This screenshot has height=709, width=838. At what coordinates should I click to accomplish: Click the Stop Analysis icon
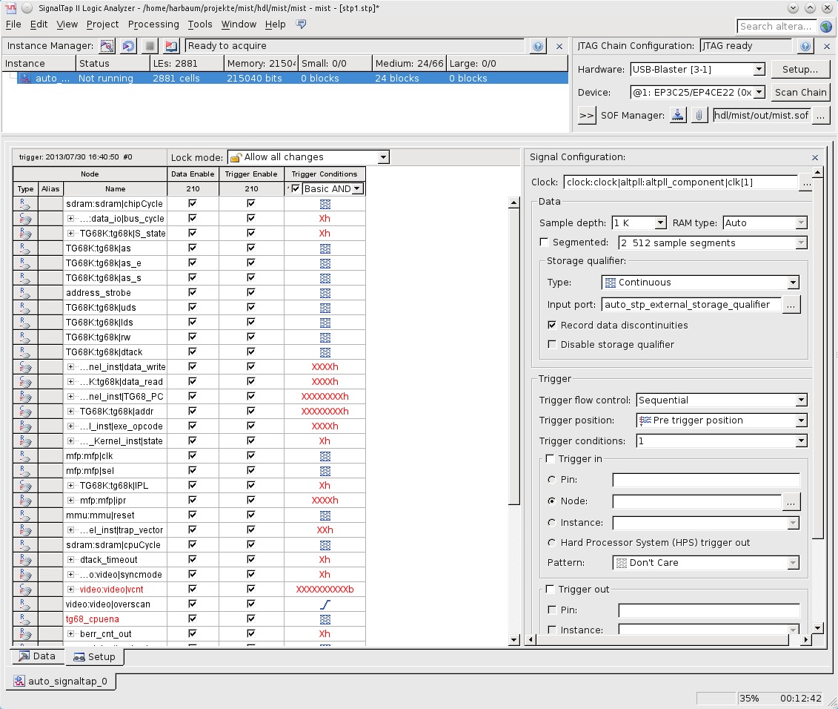pos(150,46)
